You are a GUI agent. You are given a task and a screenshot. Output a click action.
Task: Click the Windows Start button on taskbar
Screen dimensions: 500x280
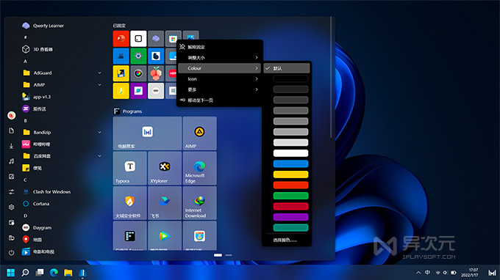(11, 273)
